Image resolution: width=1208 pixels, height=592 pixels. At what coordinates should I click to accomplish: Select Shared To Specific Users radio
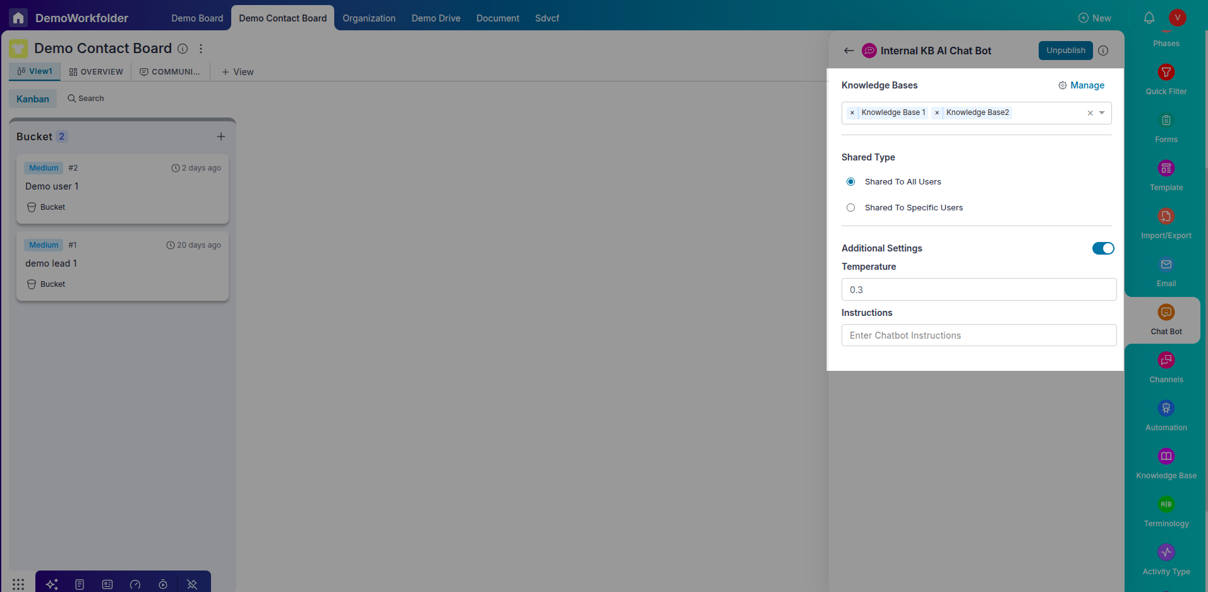pyautogui.click(x=851, y=208)
